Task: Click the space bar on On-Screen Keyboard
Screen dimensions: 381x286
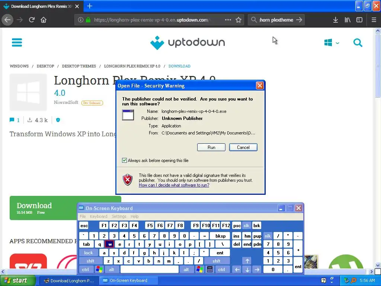Action: pyautogui.click(x=150, y=270)
